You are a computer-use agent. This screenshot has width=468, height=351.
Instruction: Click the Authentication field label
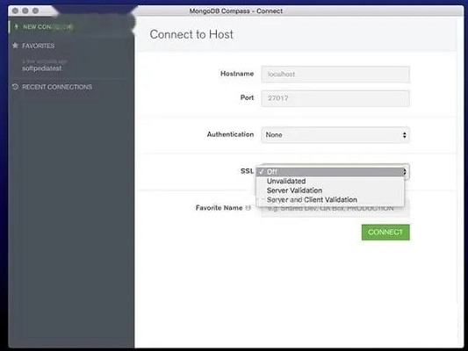(x=230, y=134)
